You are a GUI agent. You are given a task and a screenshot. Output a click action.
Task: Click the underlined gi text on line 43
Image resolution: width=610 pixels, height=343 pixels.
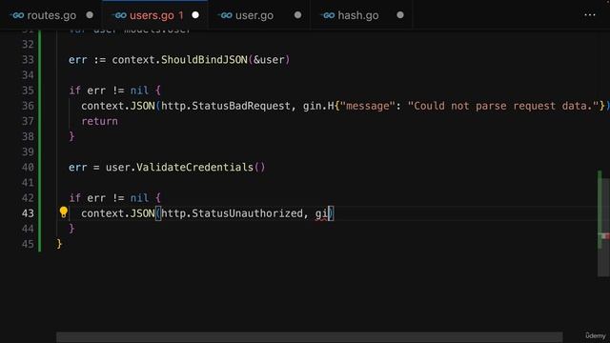(321, 213)
